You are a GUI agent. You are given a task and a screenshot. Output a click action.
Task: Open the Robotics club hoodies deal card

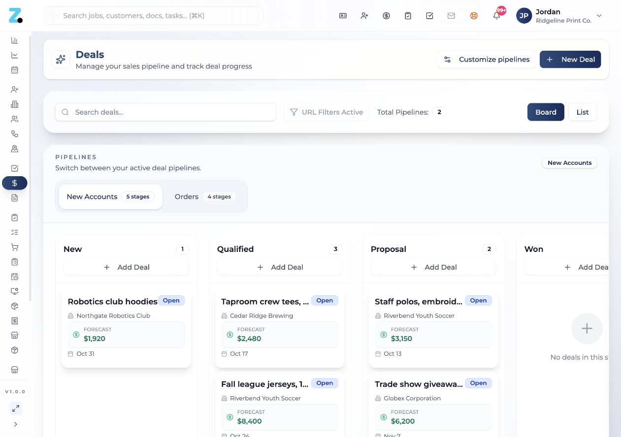(x=126, y=329)
